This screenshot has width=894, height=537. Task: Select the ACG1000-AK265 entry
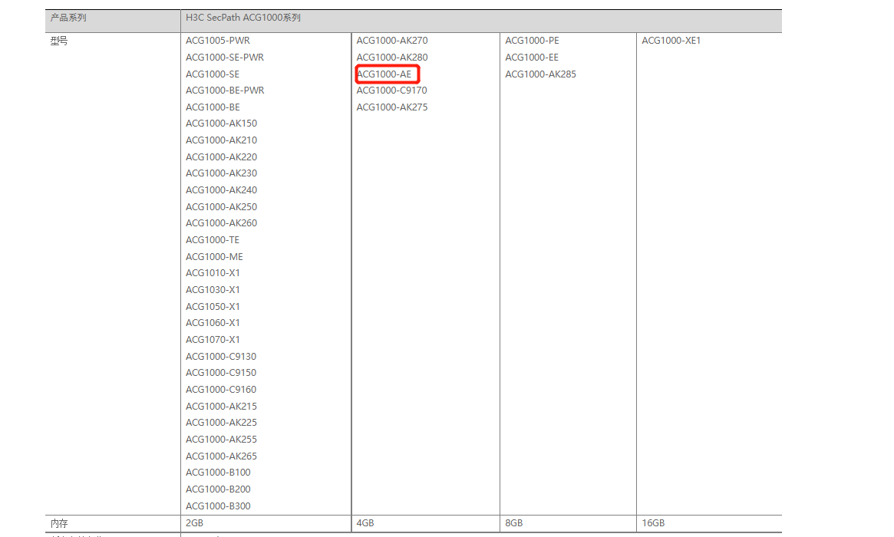click(221, 456)
